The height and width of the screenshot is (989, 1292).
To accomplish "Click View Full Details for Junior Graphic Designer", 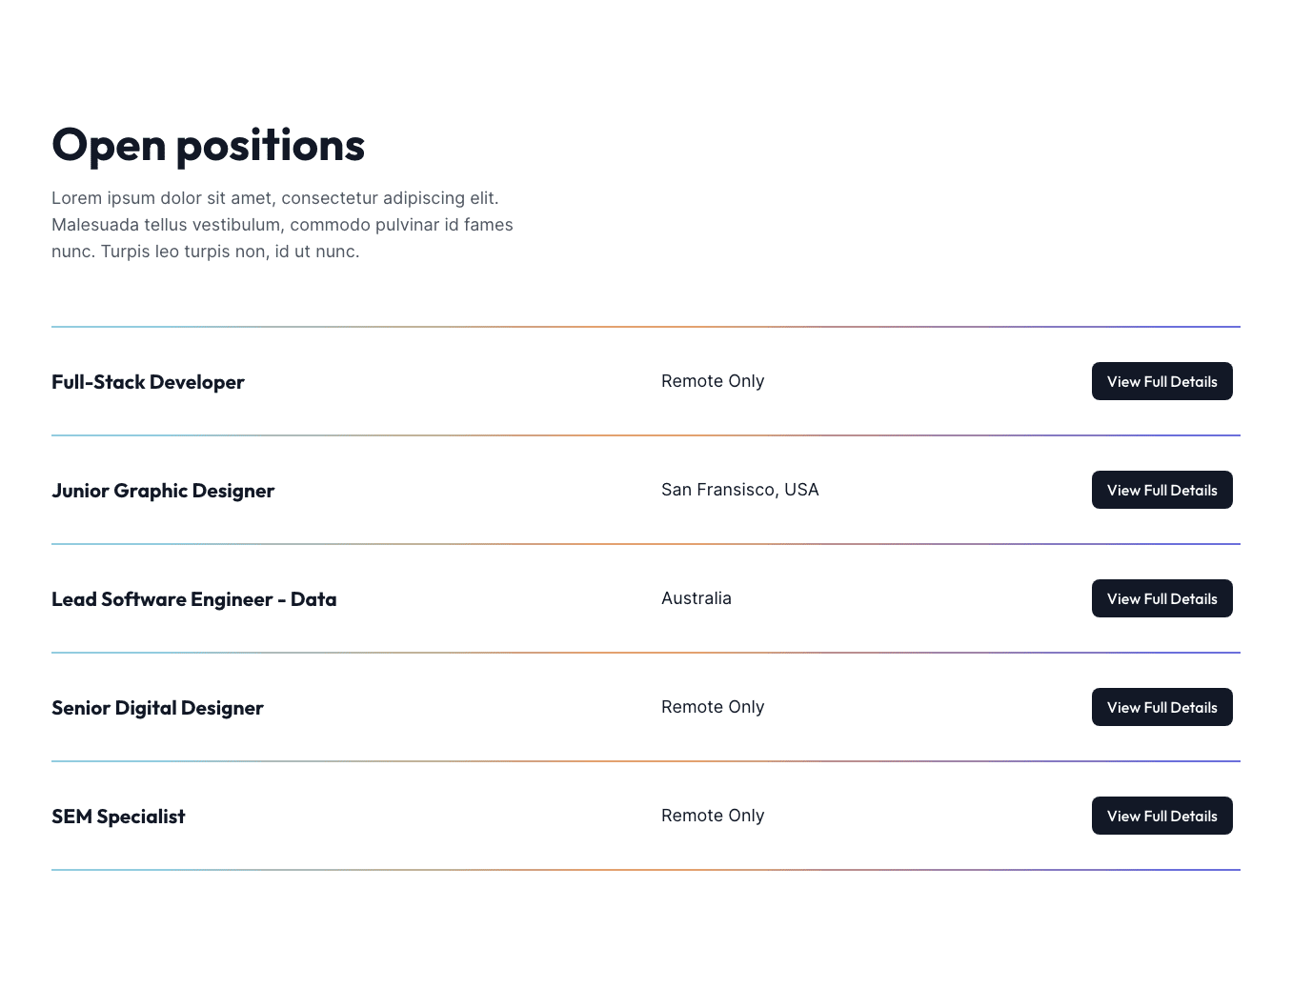I will 1161,490.
